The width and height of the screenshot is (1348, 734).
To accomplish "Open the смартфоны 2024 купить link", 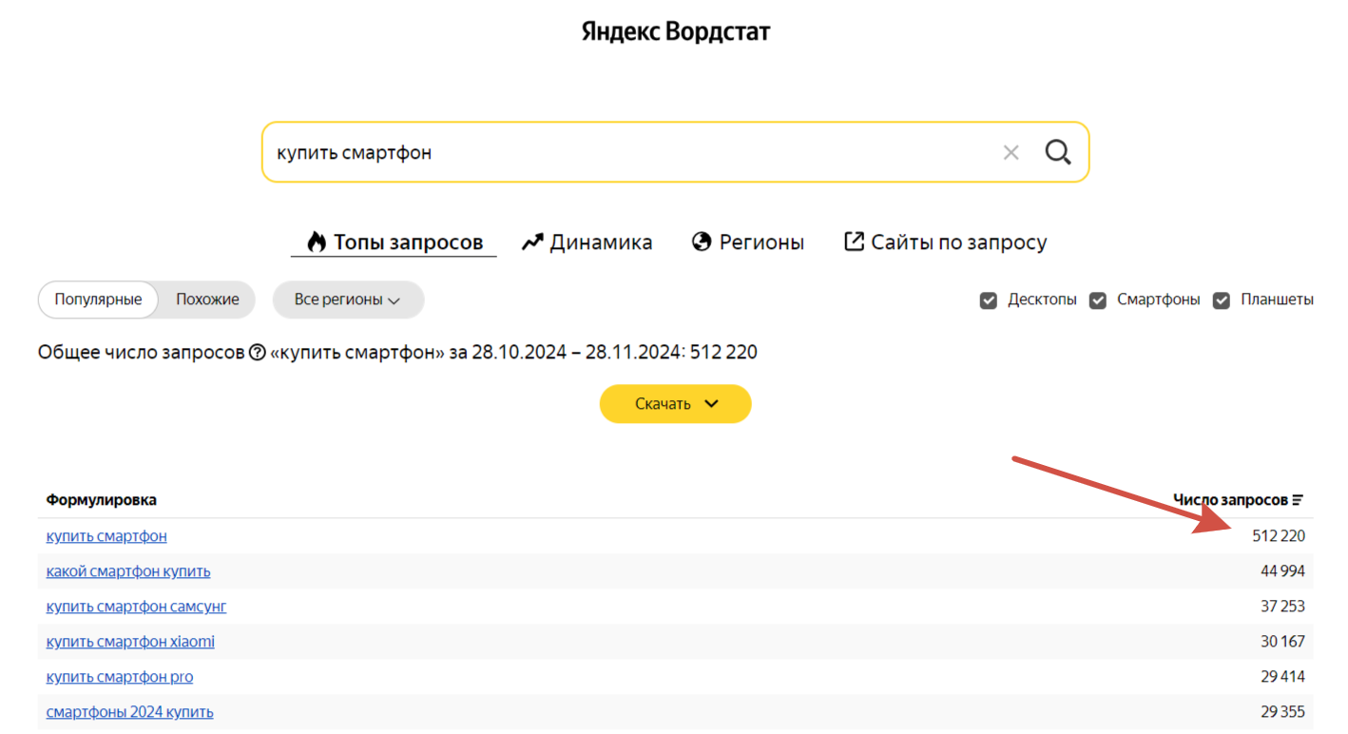I will tap(129, 712).
